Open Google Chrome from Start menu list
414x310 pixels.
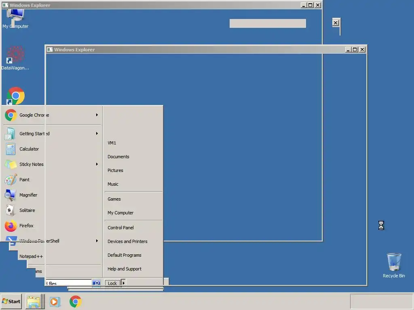coord(52,115)
